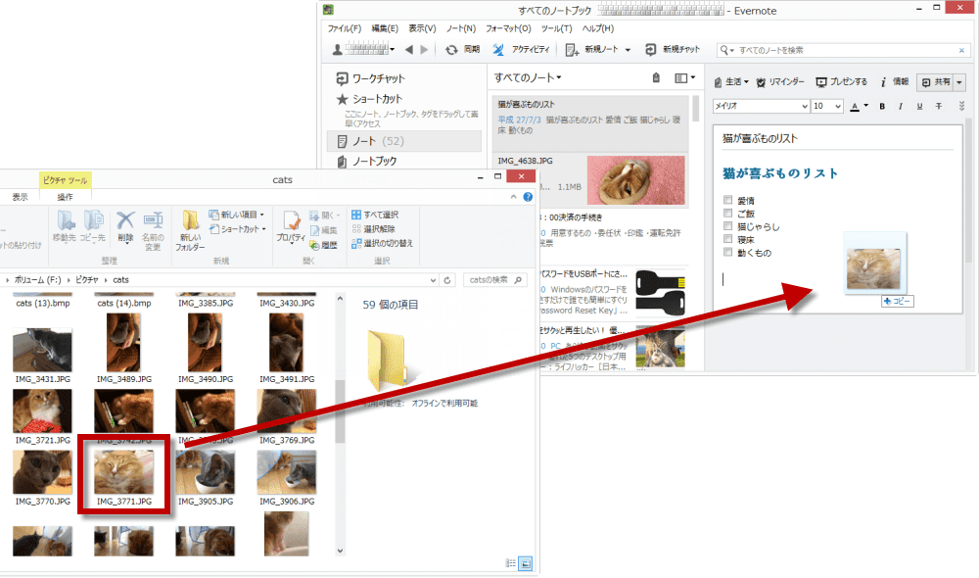Expand the 新しい項目 dropdown in Explorer
This screenshot has width=979, height=578.
point(262,215)
